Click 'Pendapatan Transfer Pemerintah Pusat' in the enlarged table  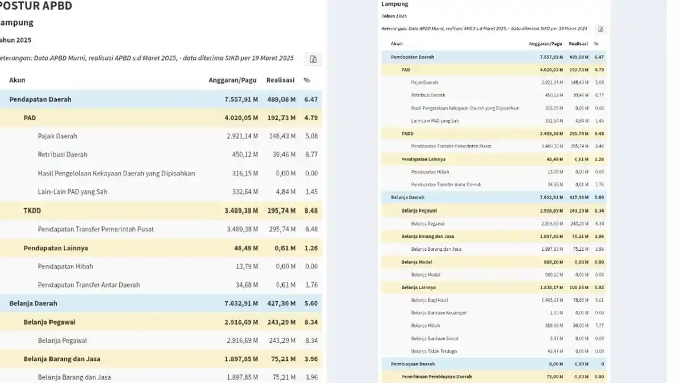tap(96, 229)
